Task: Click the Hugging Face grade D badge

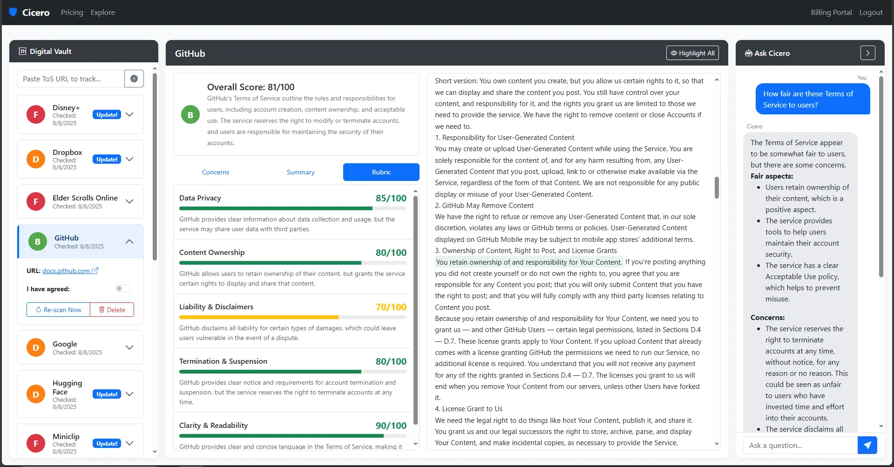Action: click(36, 394)
